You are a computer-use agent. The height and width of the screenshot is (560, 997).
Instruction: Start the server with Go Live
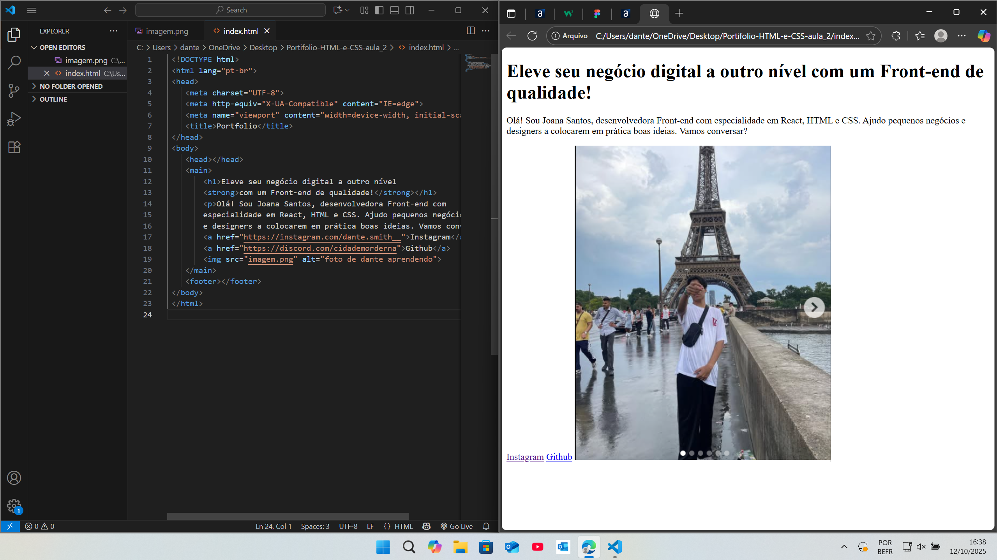(x=457, y=526)
